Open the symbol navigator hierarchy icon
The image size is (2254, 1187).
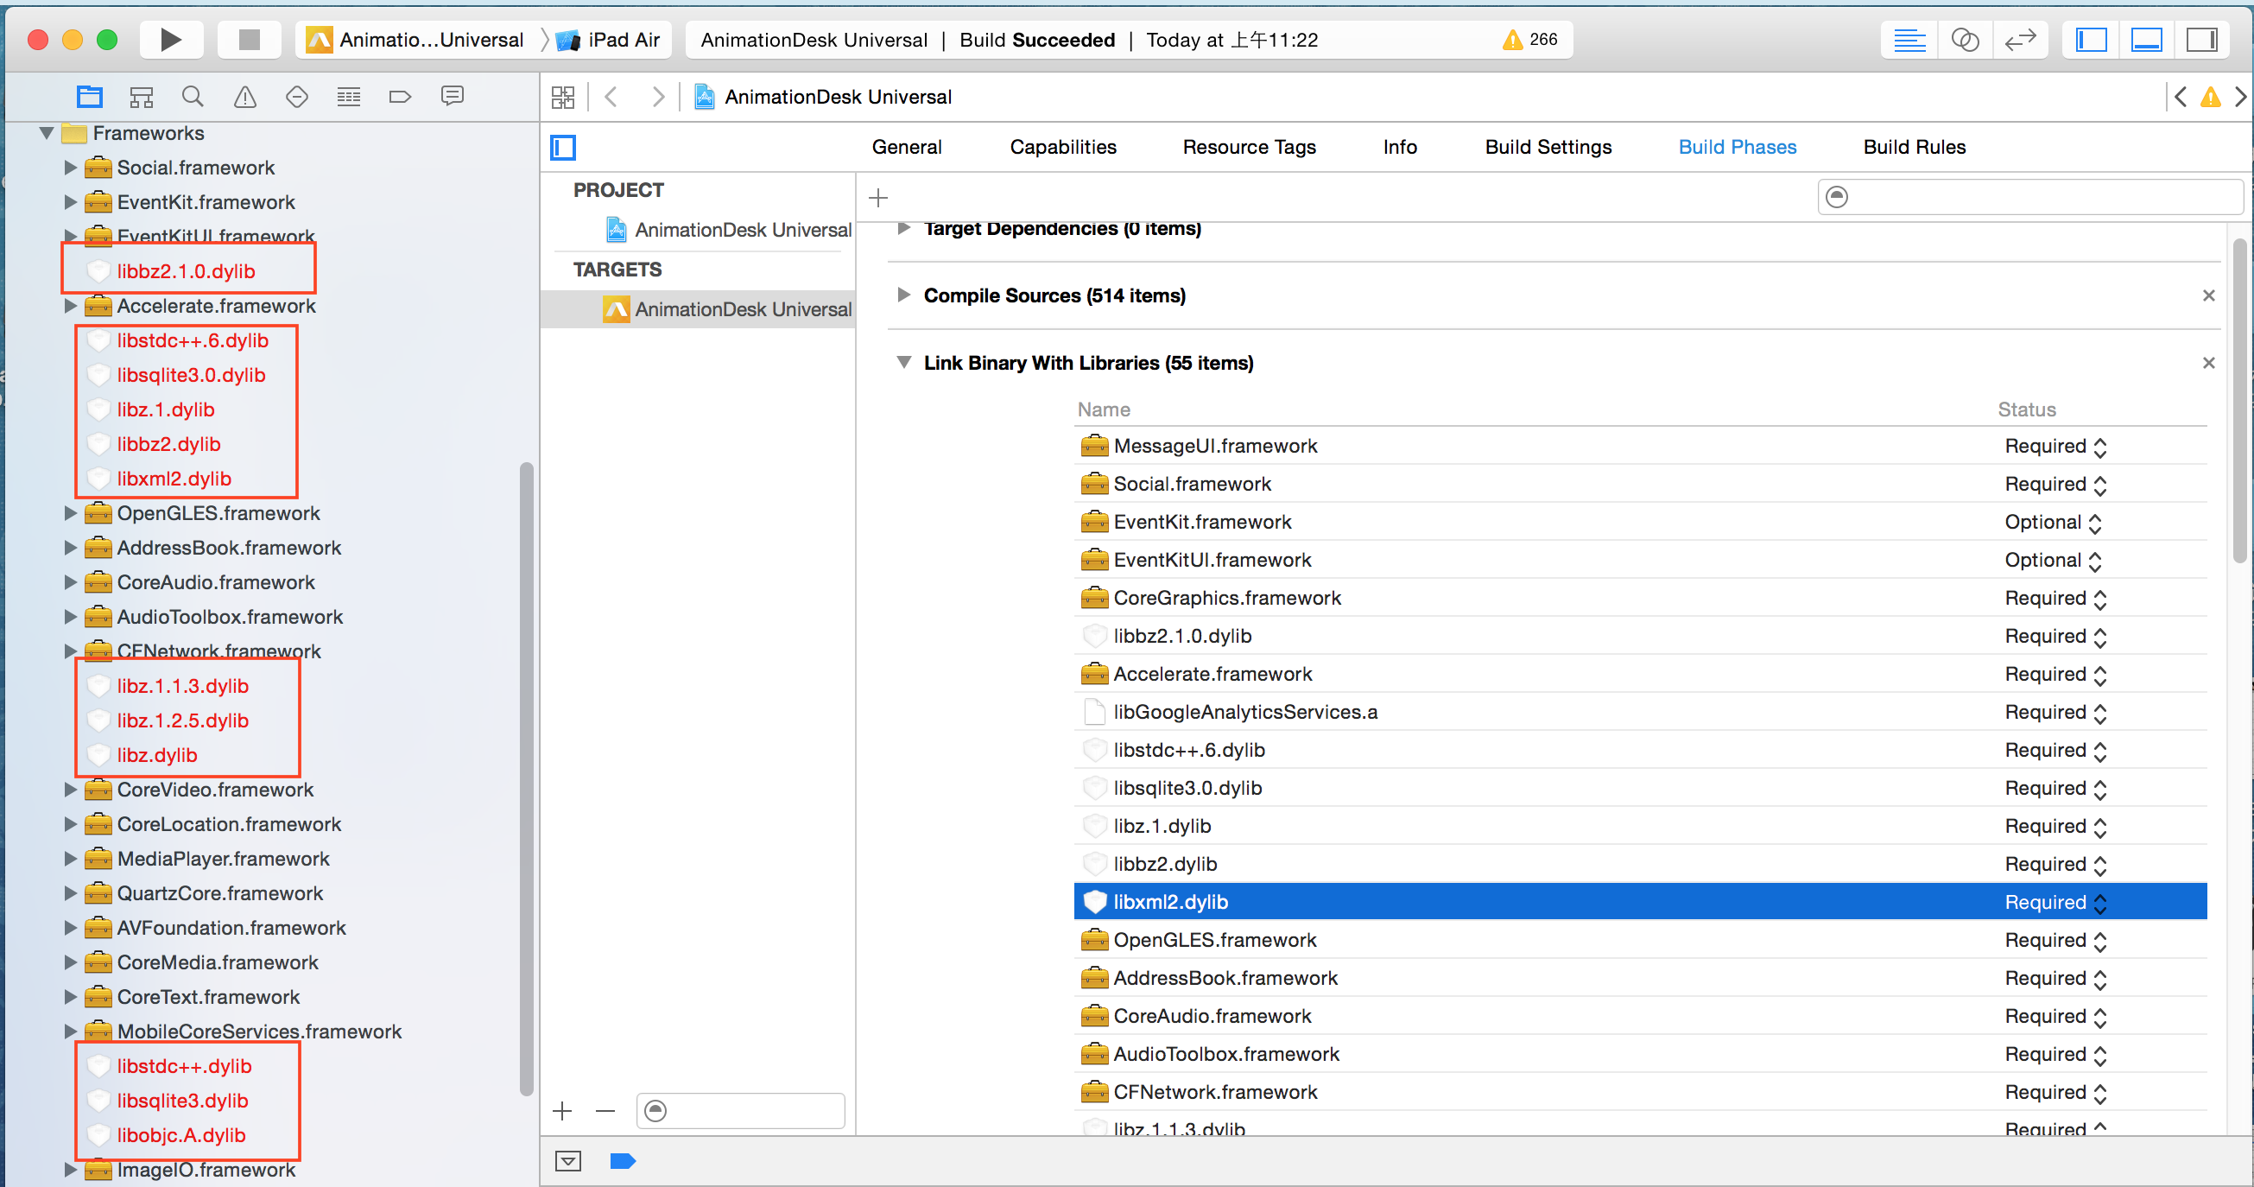coord(141,96)
